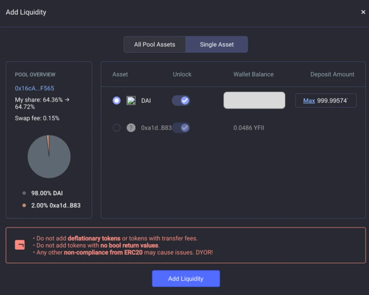
Task: Click the DAI deposit amount input field
Action: (326, 100)
